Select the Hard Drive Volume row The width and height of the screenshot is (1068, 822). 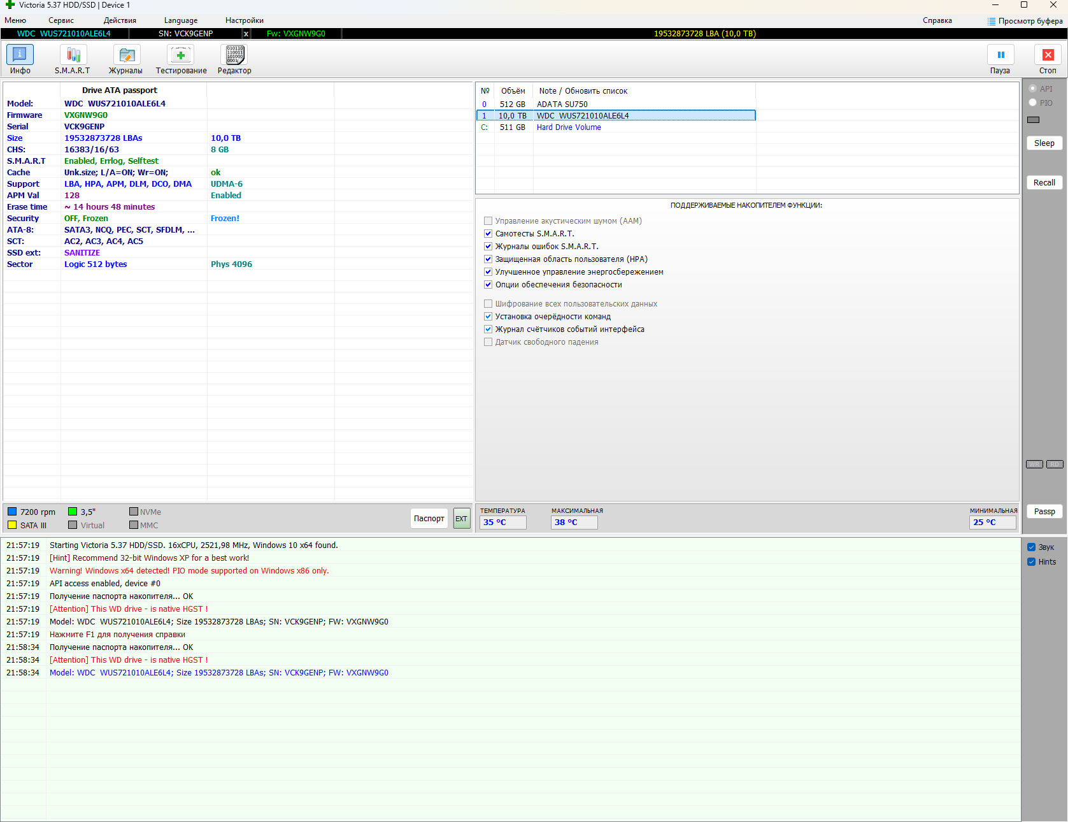[x=616, y=127]
